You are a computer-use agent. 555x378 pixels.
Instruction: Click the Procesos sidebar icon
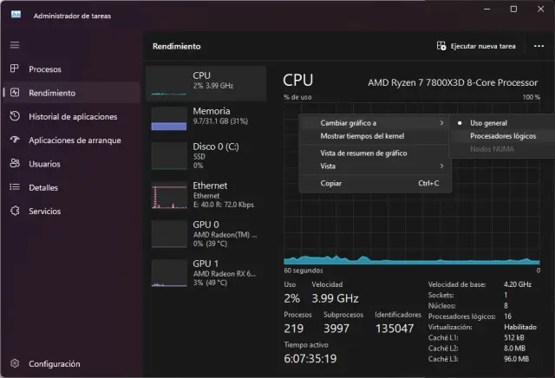(x=14, y=68)
